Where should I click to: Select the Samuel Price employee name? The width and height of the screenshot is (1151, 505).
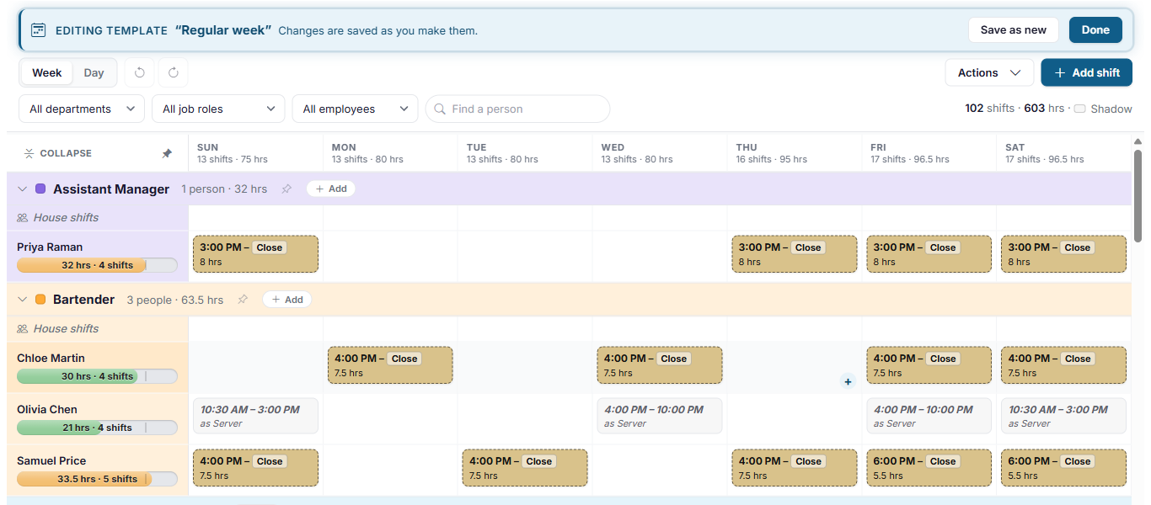pos(51,460)
